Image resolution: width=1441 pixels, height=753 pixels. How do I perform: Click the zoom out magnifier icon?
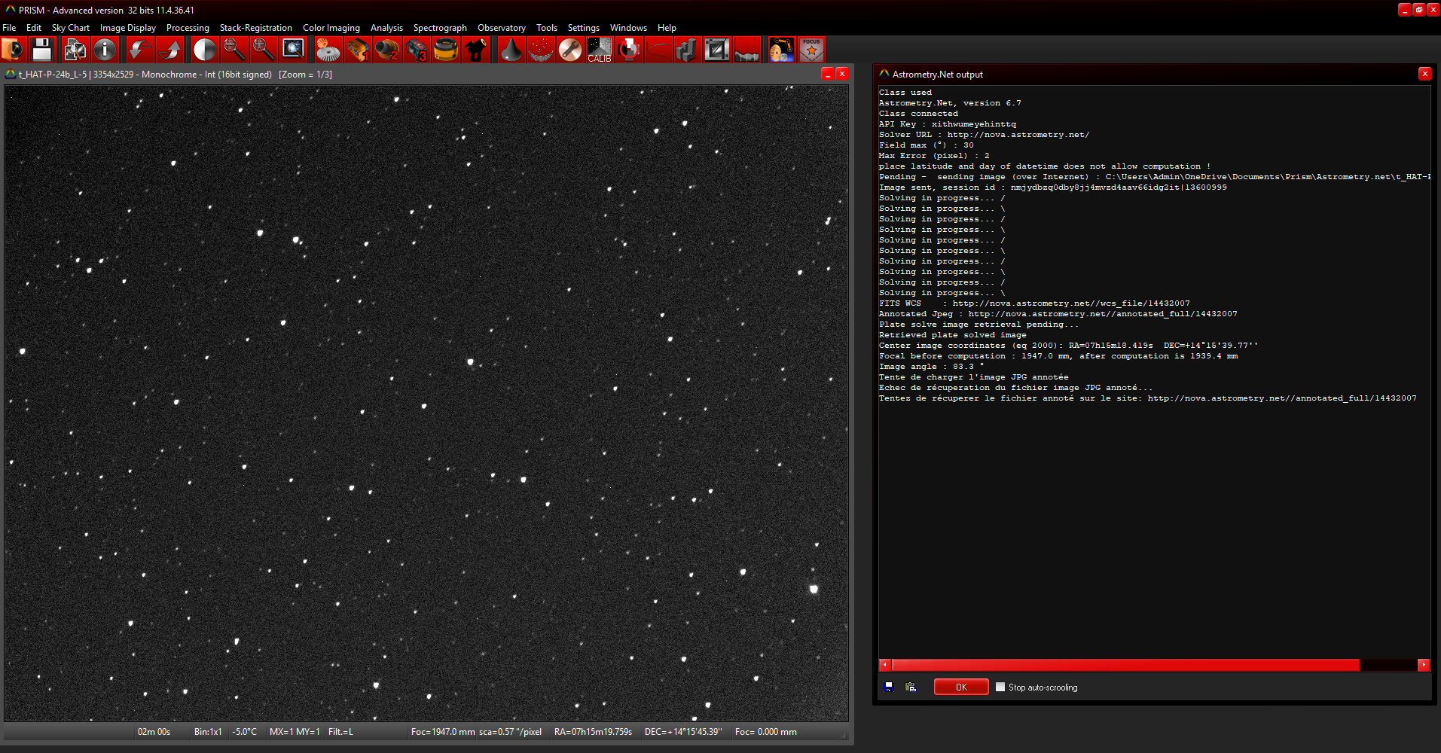234,50
